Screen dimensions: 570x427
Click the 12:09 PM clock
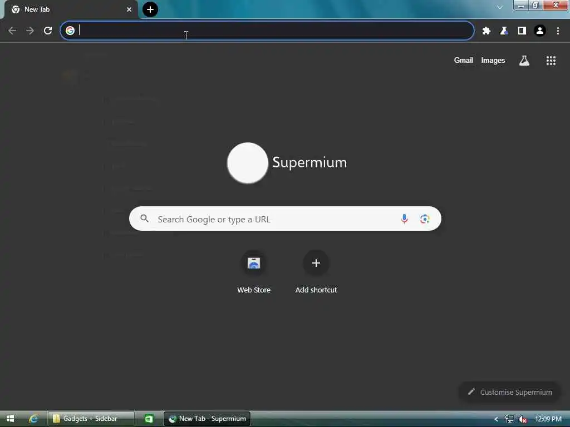pos(548,419)
